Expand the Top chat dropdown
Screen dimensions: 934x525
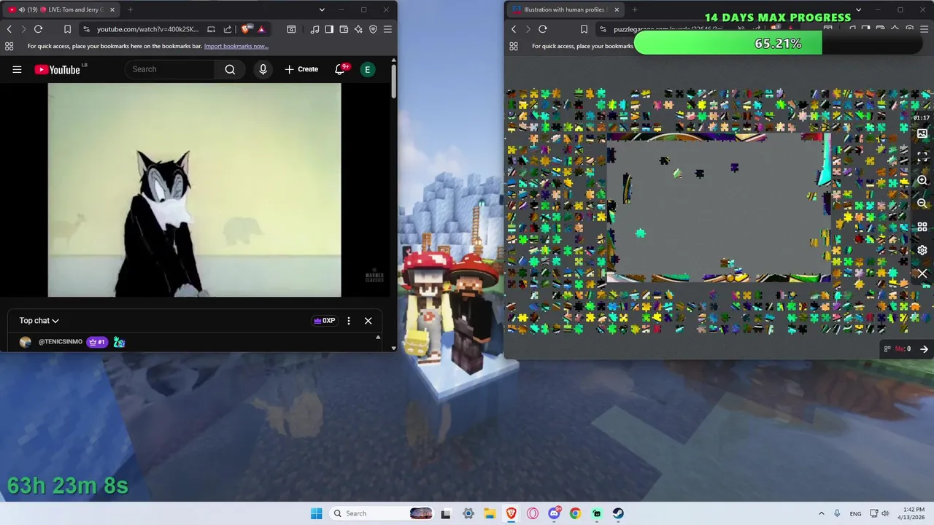(x=39, y=321)
